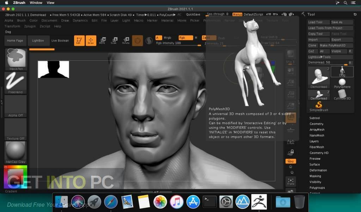Click the Load Tool button
This screenshot has width=361, height=212.
pos(319,22)
